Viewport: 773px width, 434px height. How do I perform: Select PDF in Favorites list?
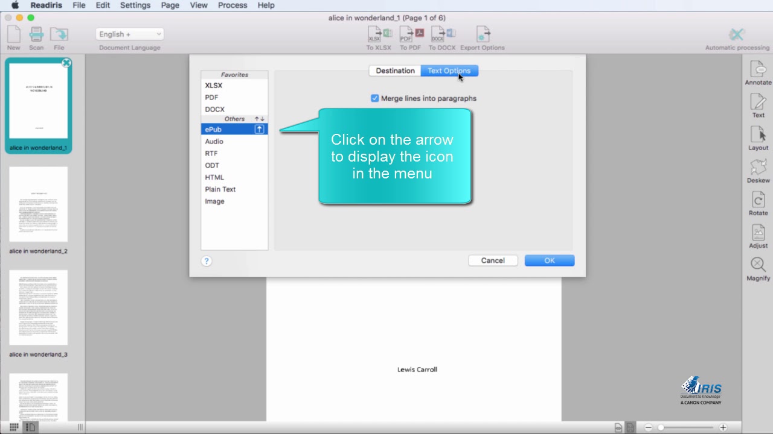coord(234,97)
